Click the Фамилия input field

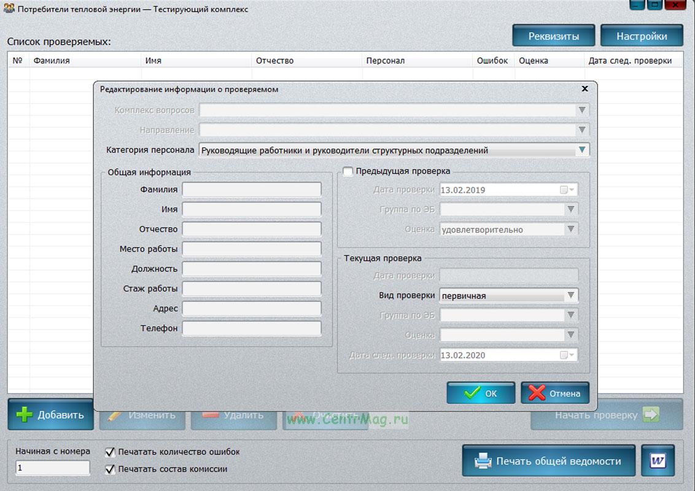coord(252,190)
